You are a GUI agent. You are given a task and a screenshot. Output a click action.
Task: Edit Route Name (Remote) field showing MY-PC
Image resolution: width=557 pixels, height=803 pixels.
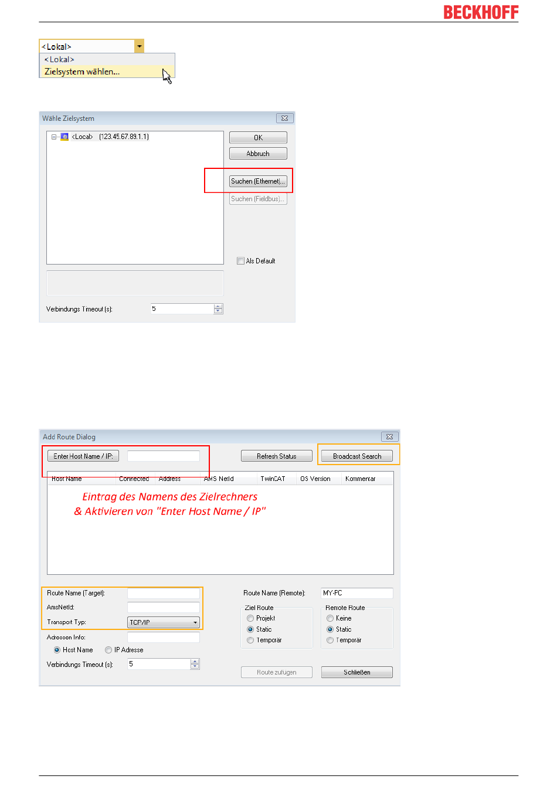pyautogui.click(x=357, y=593)
